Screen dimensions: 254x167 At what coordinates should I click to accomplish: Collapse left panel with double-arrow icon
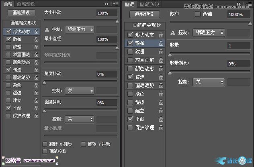pyautogui.click(x=107, y=4)
